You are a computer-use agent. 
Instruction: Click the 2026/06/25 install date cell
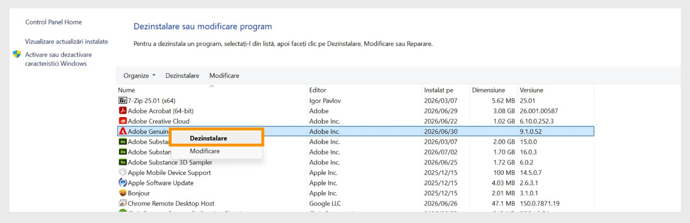[441, 162]
